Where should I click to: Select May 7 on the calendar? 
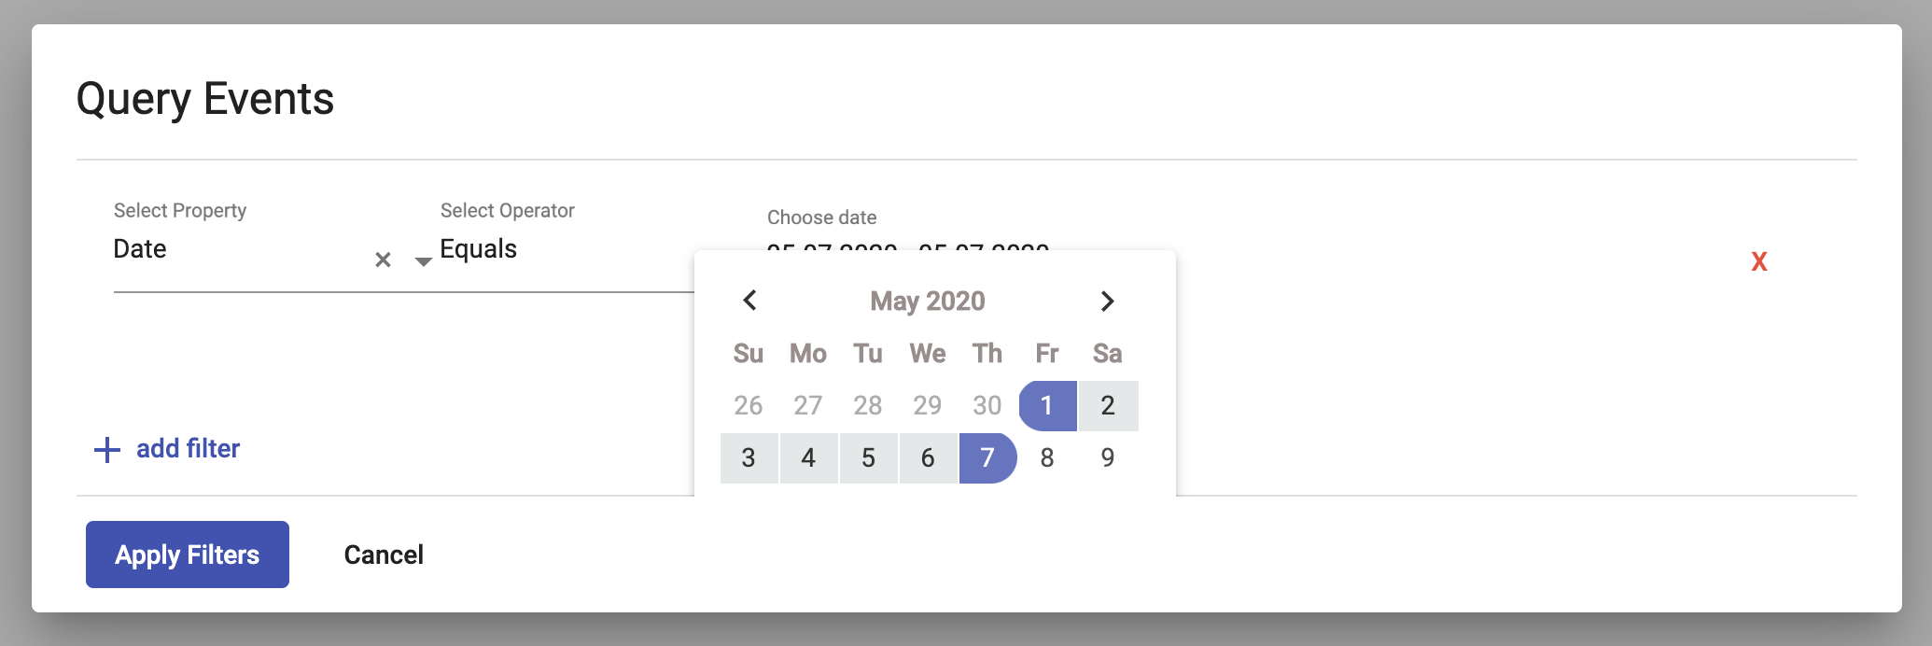(987, 457)
